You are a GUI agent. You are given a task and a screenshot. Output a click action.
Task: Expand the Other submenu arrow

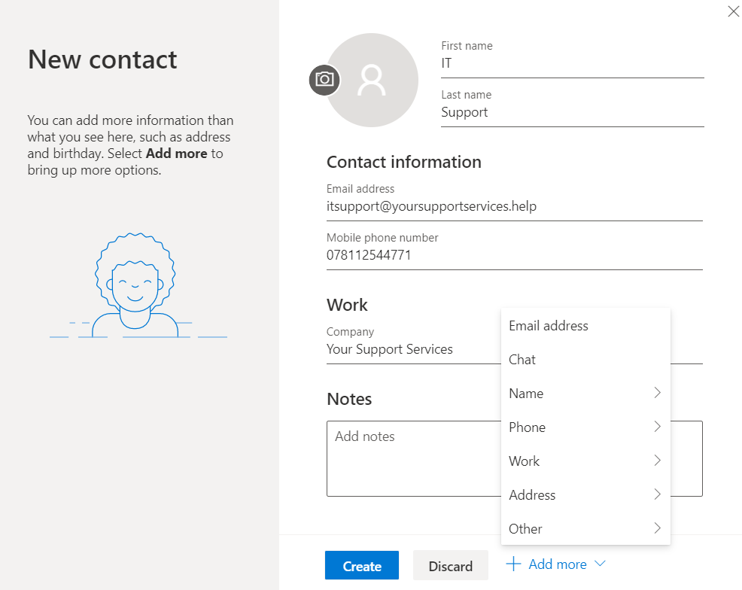point(657,528)
